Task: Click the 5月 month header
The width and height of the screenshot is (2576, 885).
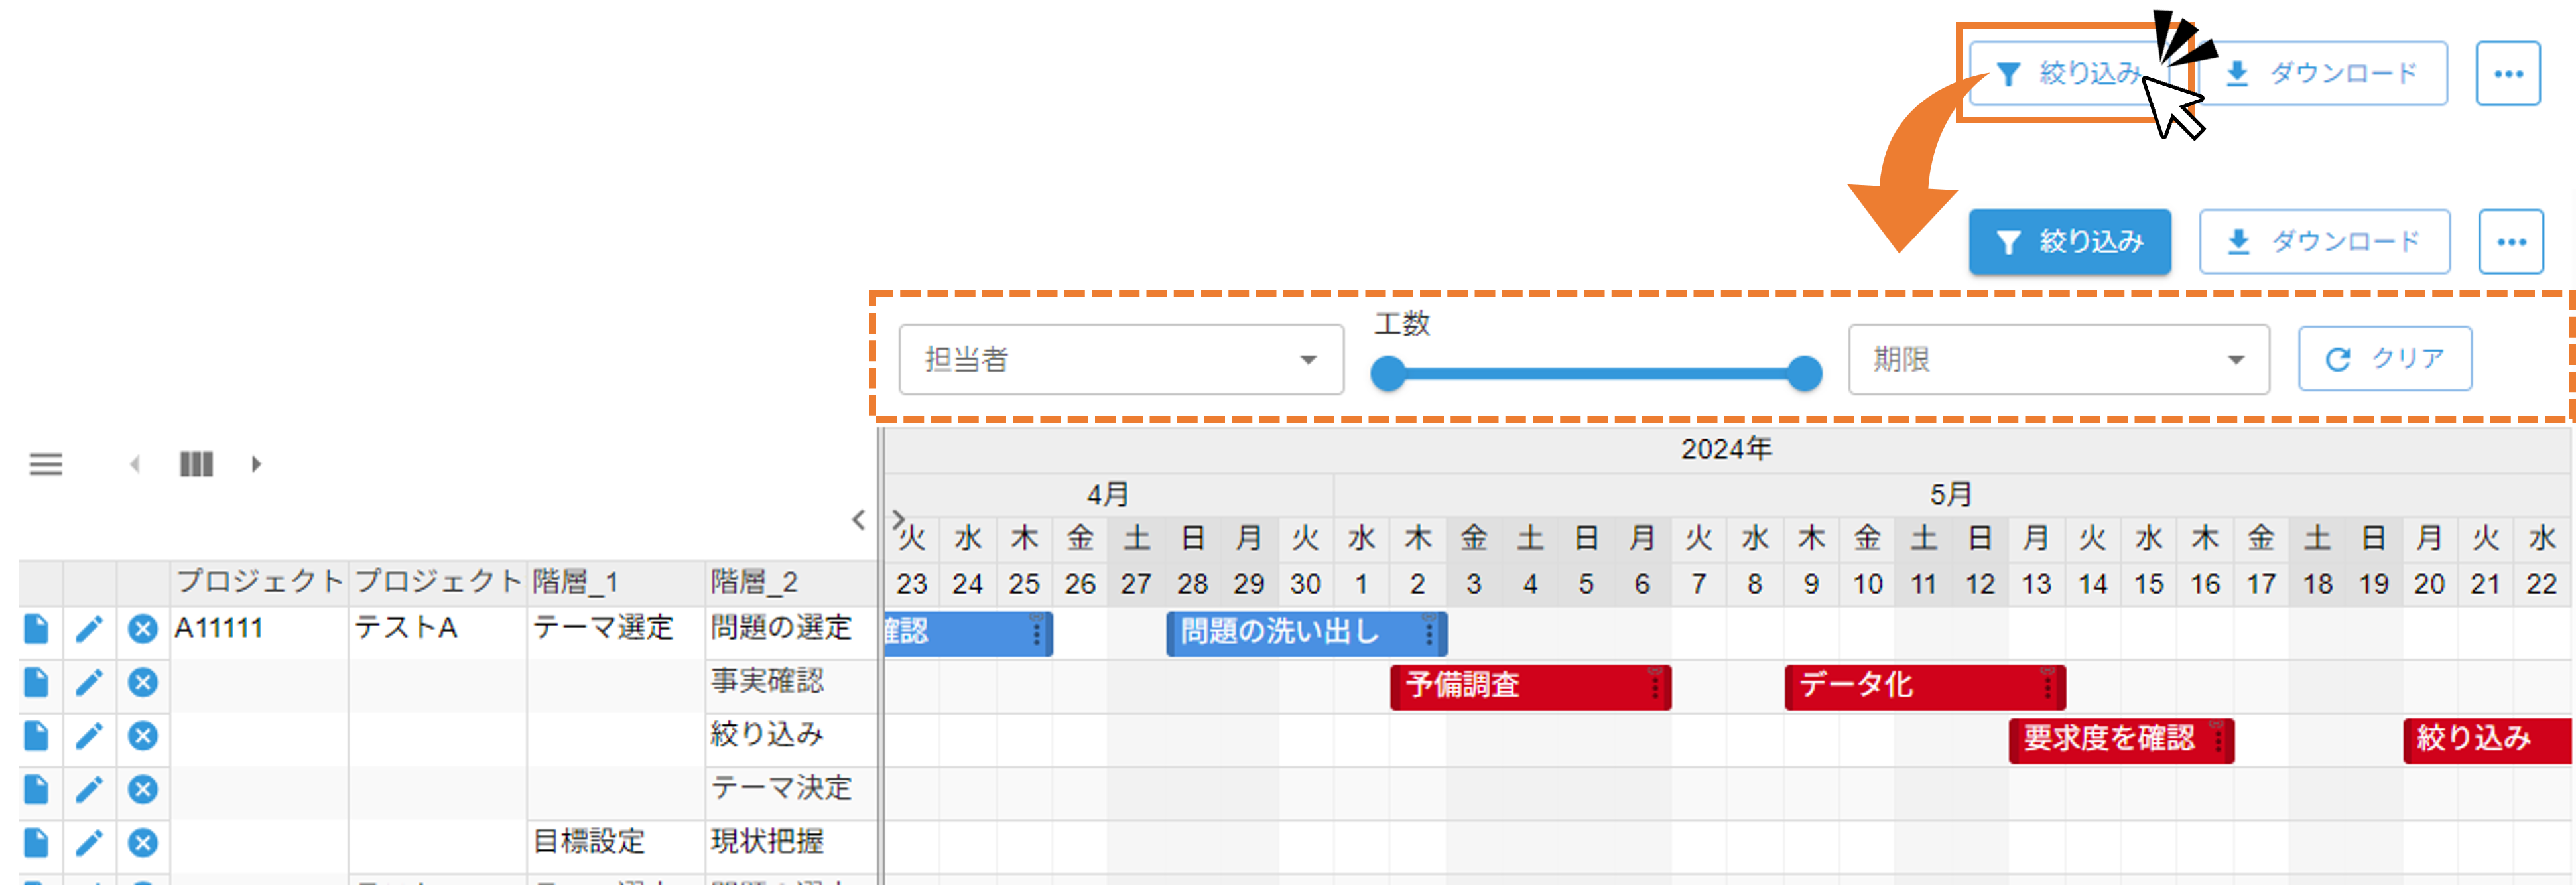Action: [x=1951, y=495]
